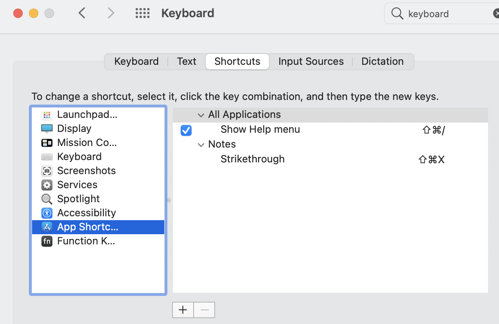Open the show-all grid icon
Image resolution: width=499 pixels, height=324 pixels.
click(x=142, y=13)
